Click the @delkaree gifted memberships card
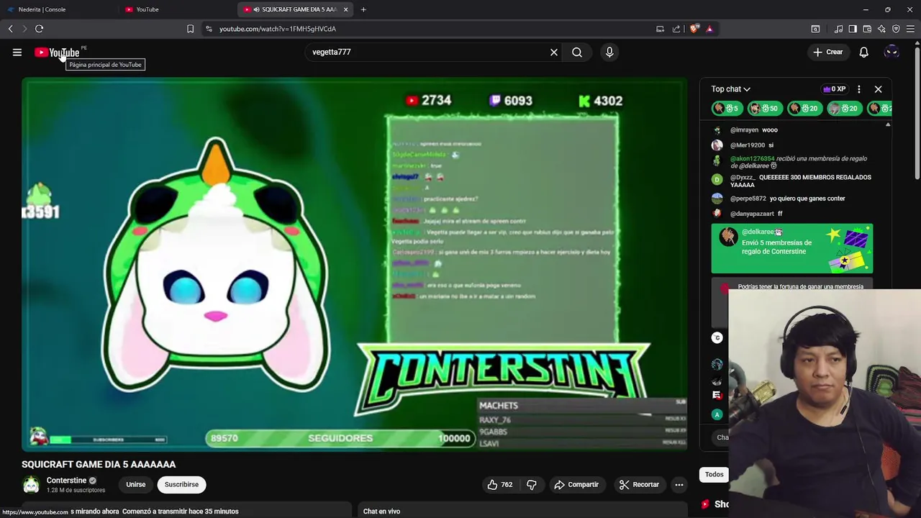Screen dimensions: 921x518 point(791,248)
